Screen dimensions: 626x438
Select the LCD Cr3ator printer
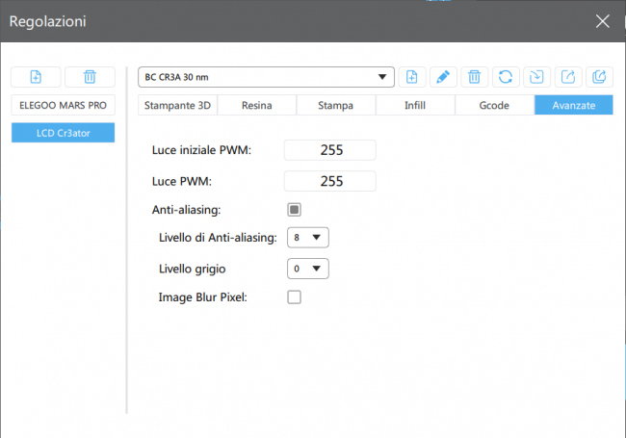(63, 133)
